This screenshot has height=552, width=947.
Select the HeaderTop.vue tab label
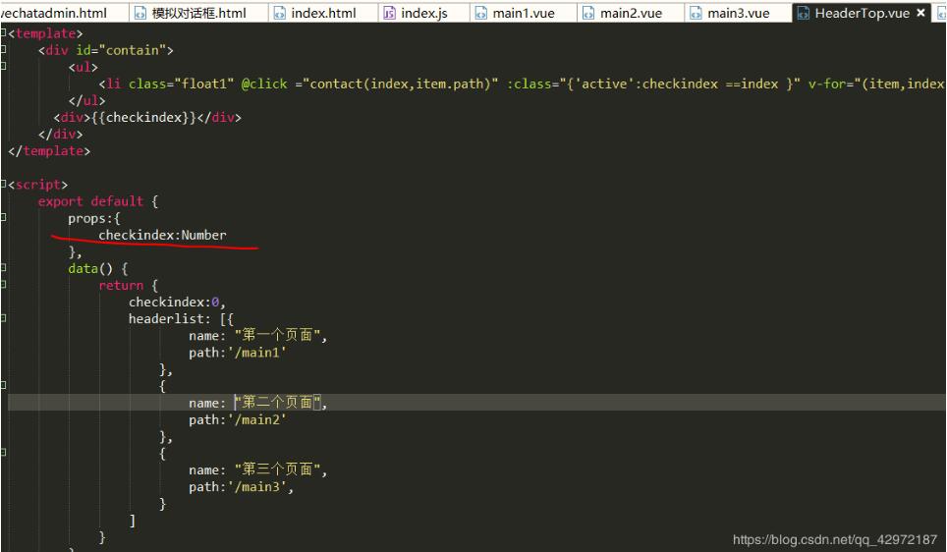tap(863, 13)
